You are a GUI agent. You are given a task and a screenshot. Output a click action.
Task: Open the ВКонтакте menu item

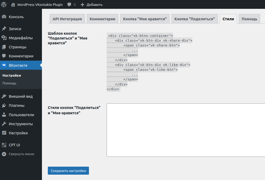pyautogui.click(x=21, y=65)
